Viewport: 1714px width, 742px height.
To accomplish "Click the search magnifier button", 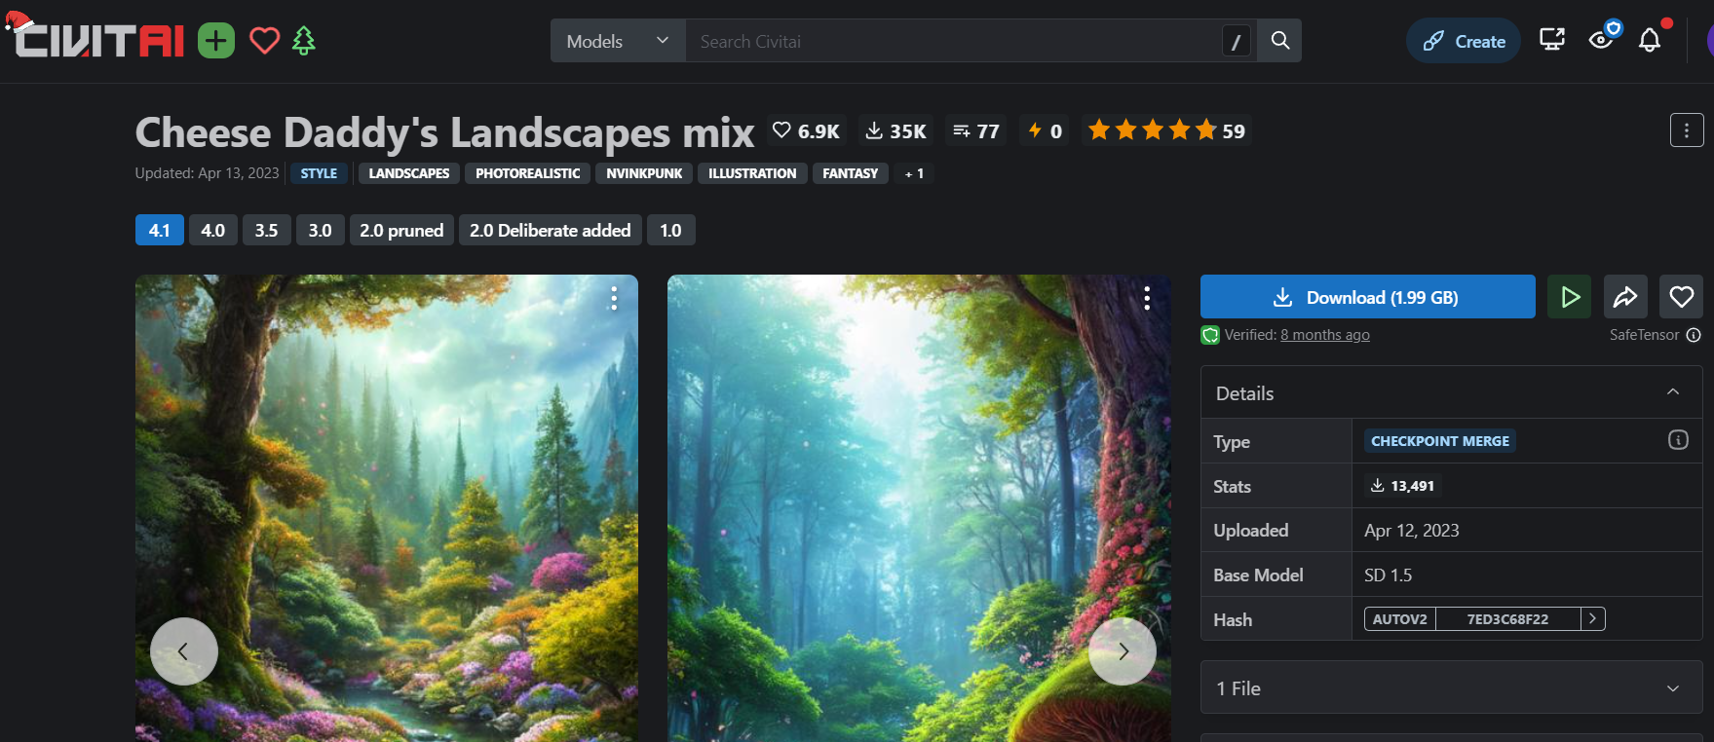I will [x=1279, y=41].
